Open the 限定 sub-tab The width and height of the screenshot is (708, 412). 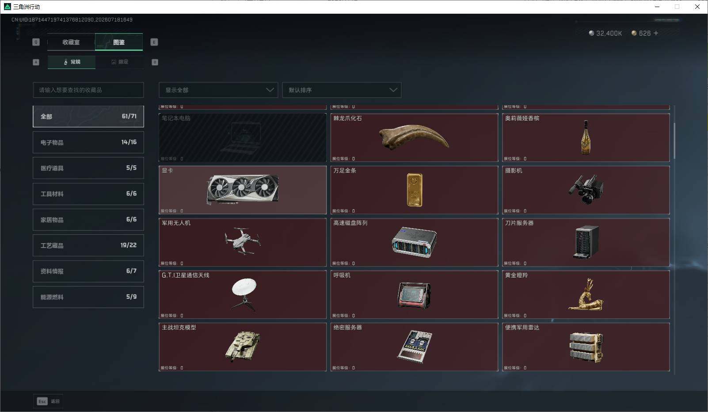click(119, 62)
